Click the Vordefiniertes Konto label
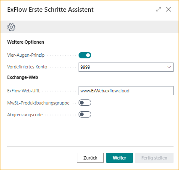Screen dimensions: 179x170 pos(27,67)
